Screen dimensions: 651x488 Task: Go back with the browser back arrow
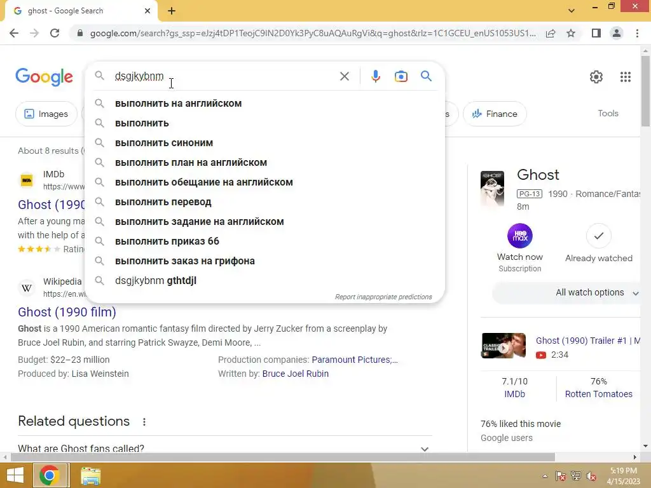click(x=14, y=33)
